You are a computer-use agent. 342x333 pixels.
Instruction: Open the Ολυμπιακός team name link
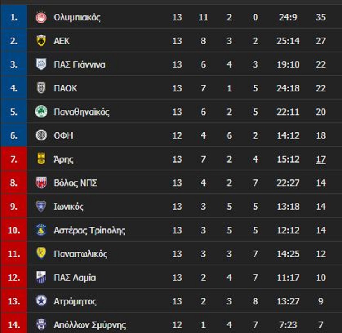(x=77, y=17)
